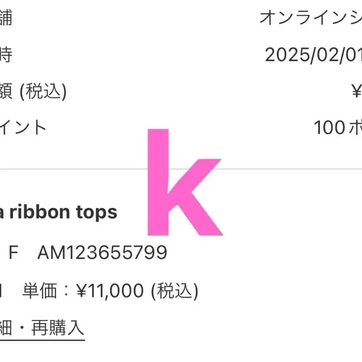Tap the イント points label

[x=24, y=128]
